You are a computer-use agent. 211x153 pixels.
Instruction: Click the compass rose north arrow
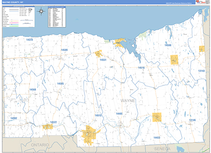pos(41,11)
